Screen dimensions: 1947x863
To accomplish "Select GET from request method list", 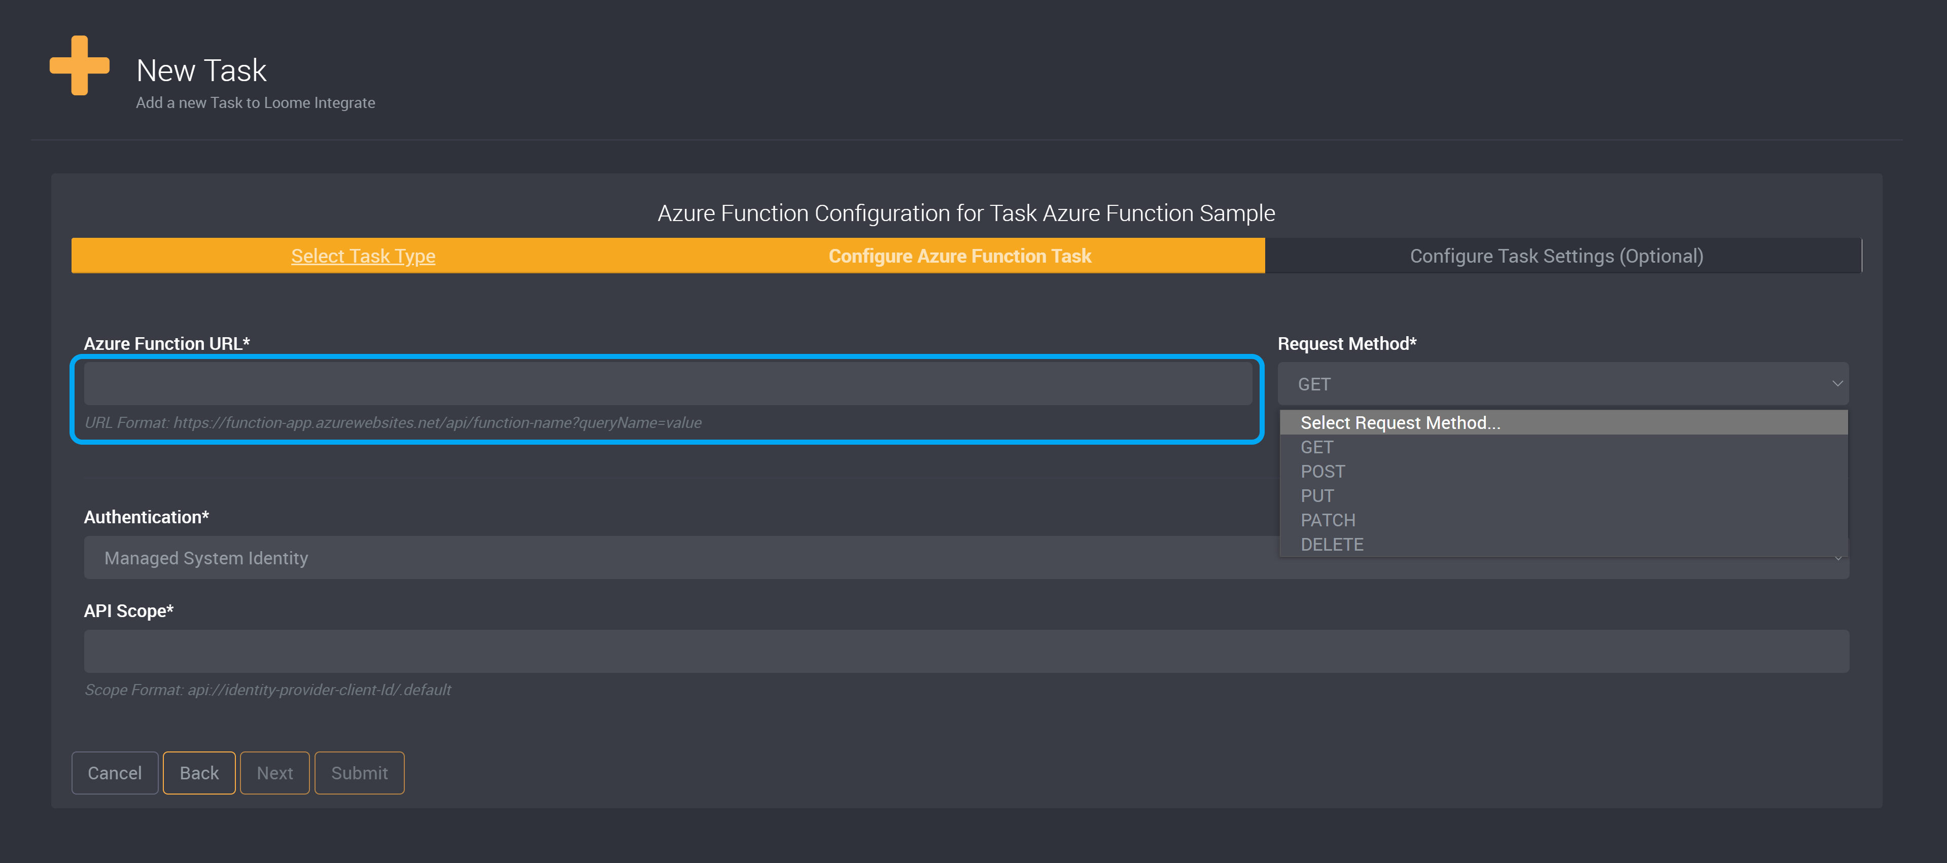I will (x=1563, y=447).
